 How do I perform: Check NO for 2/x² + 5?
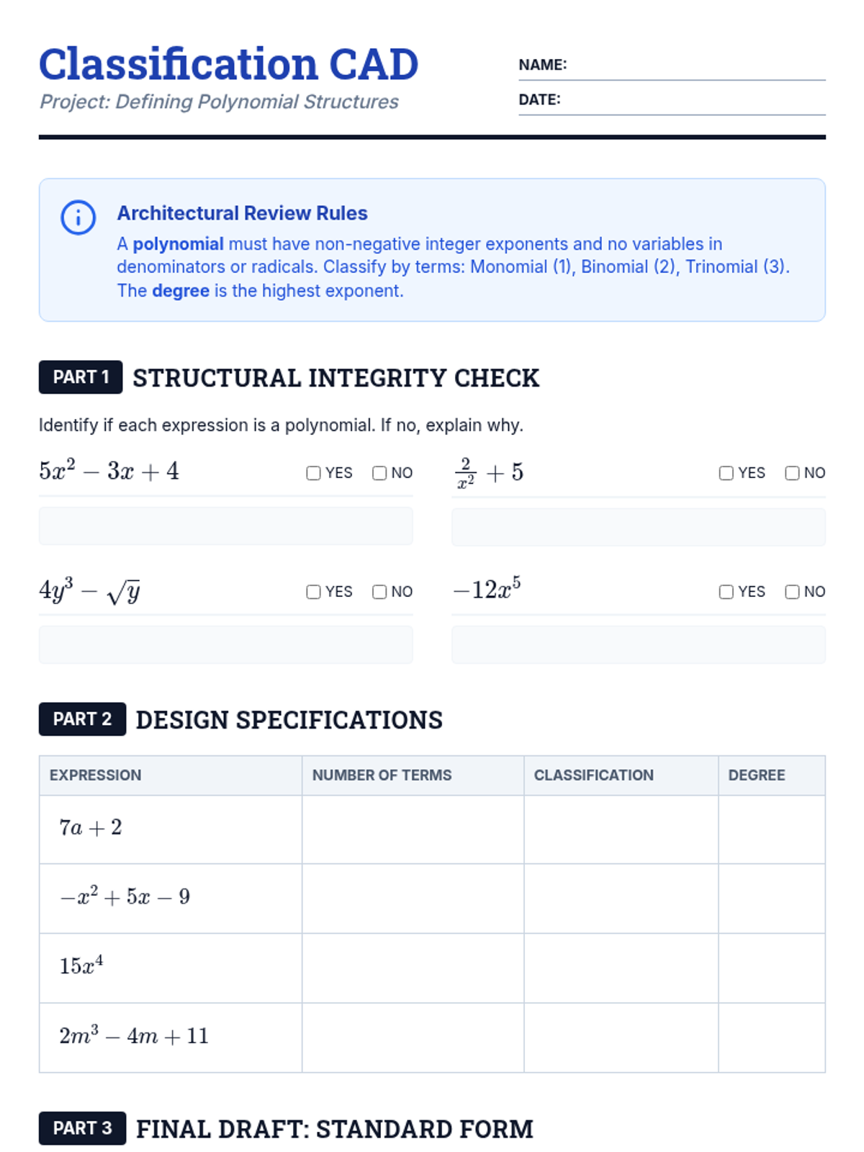click(792, 473)
